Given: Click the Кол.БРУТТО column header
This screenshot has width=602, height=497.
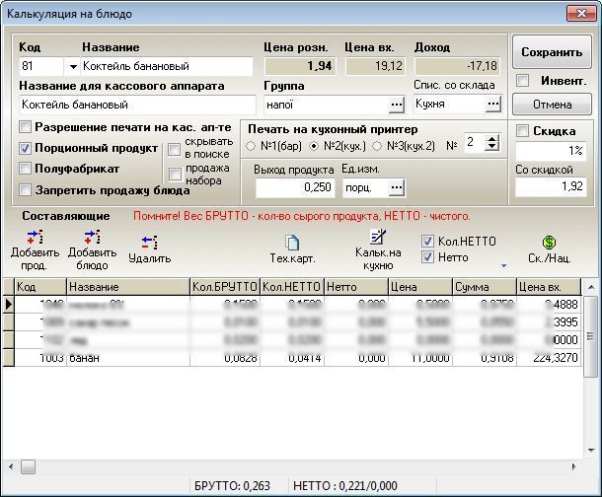Looking at the screenshot, I should tap(225, 287).
